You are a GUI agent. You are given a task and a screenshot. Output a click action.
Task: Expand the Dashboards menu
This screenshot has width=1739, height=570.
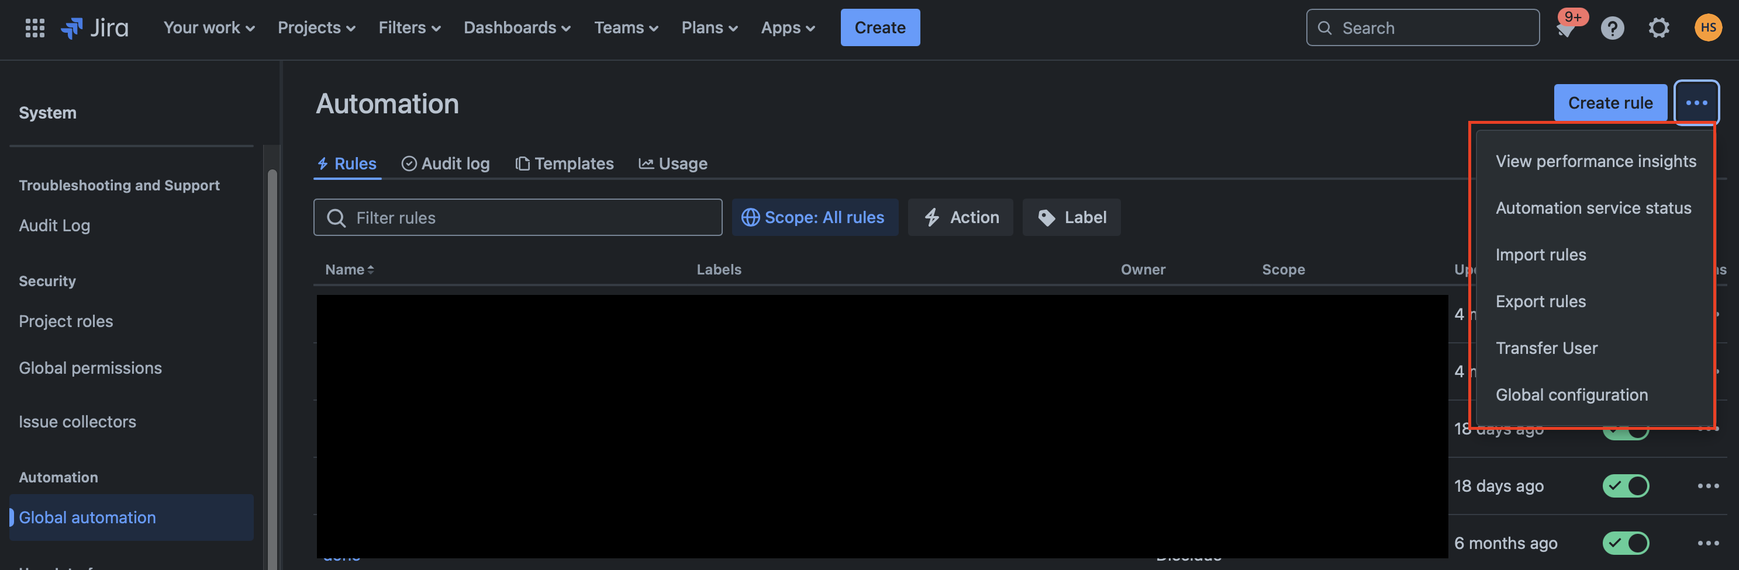point(516,27)
